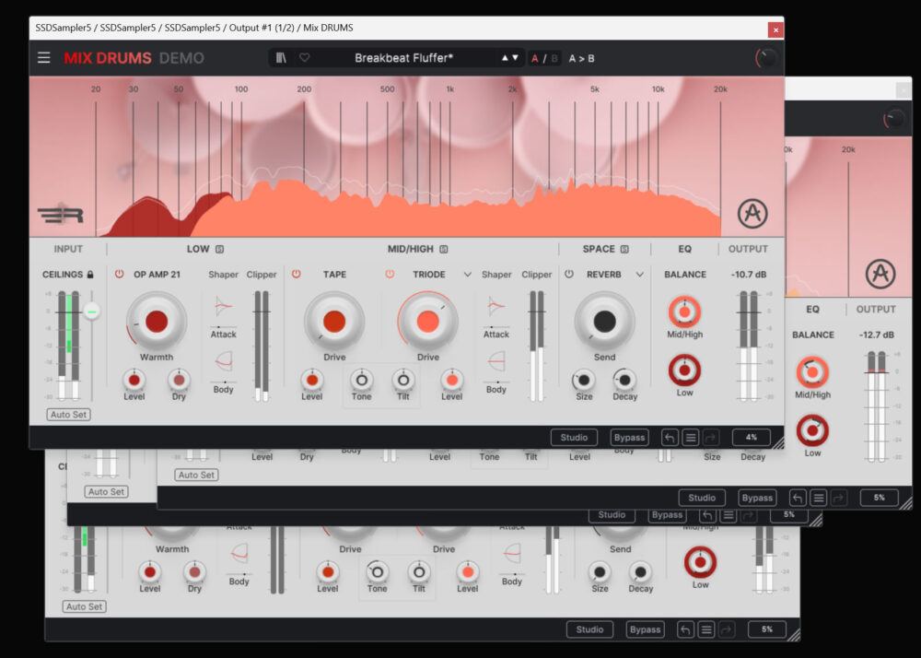Switch to preset slot B
The width and height of the screenshot is (921, 658).
tap(554, 58)
